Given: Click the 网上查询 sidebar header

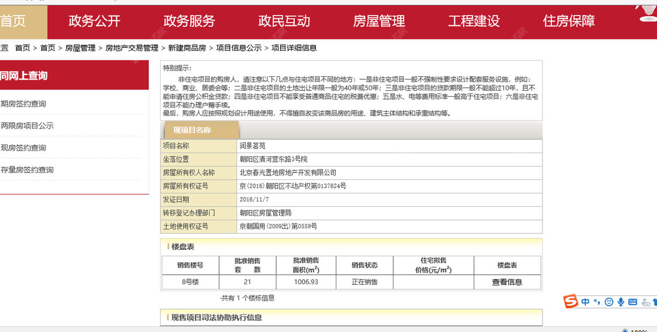Looking at the screenshot, I should pos(74,75).
